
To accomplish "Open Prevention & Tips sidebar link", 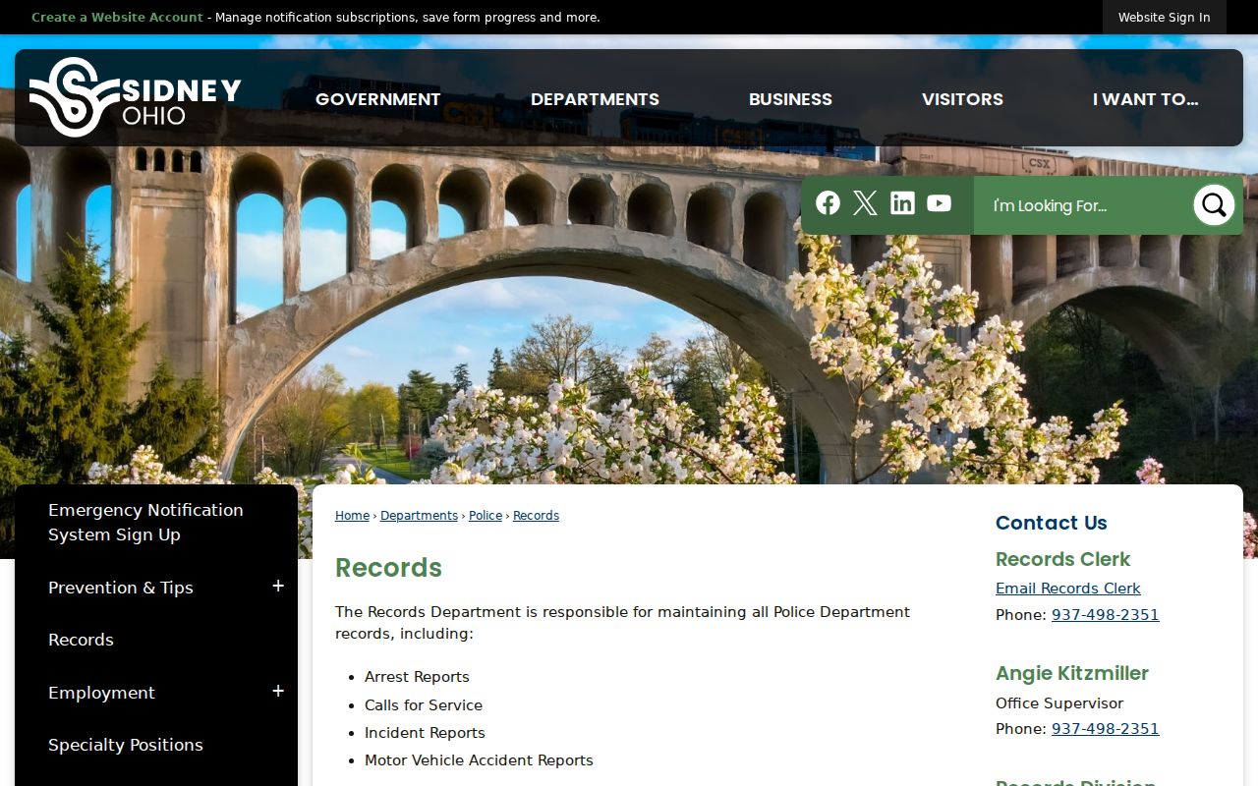I will [x=121, y=588].
